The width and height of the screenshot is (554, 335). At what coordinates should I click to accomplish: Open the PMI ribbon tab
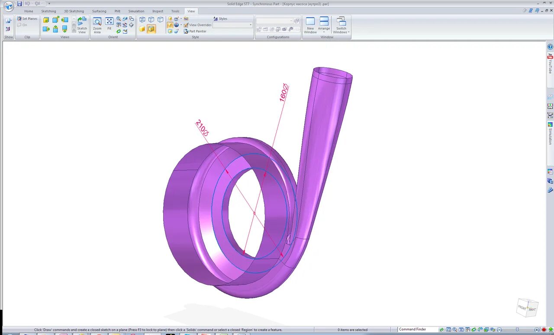pyautogui.click(x=117, y=11)
